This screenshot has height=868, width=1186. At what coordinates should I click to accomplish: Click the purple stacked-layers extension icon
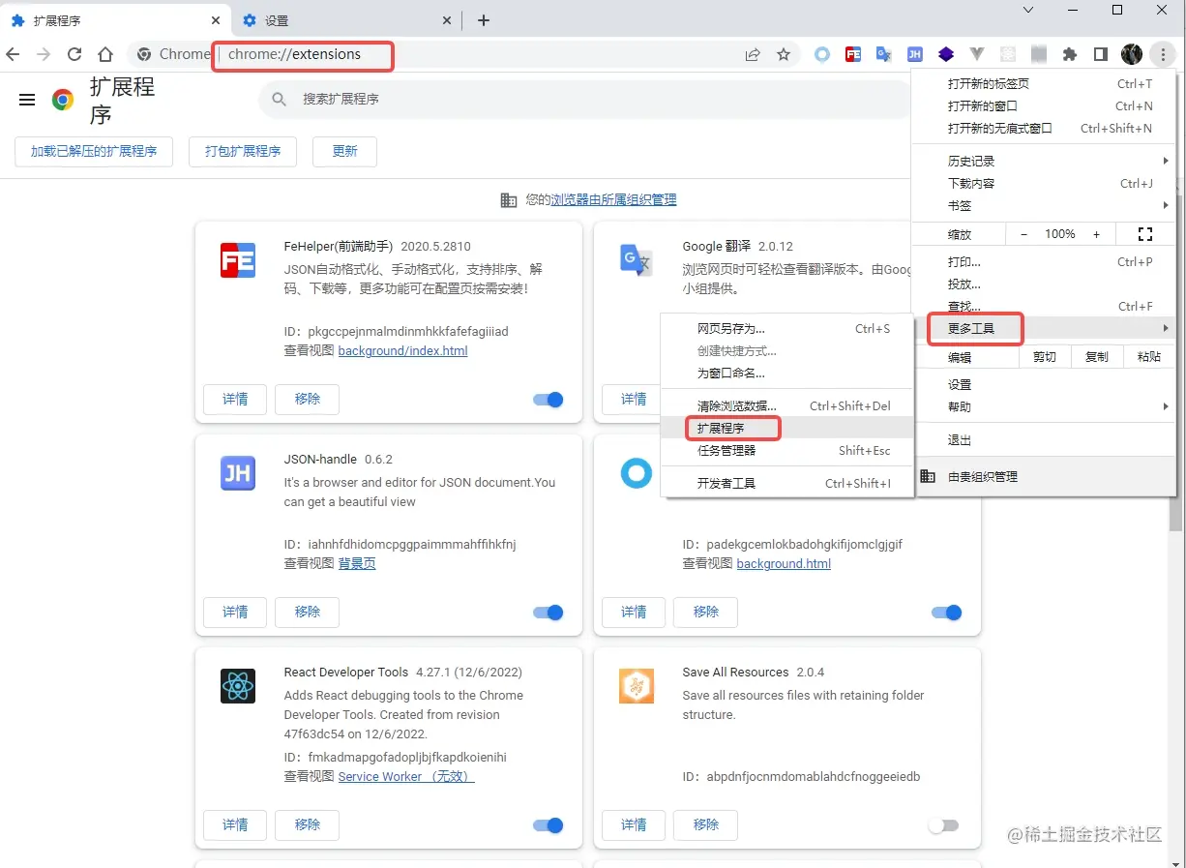pos(946,54)
